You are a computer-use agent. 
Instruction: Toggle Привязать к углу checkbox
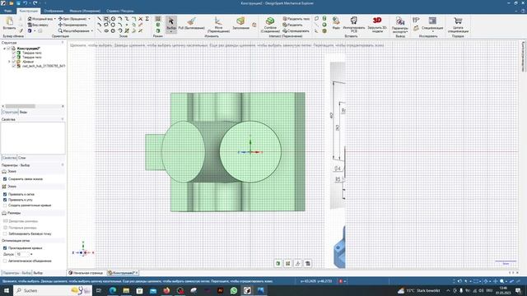click(5, 200)
